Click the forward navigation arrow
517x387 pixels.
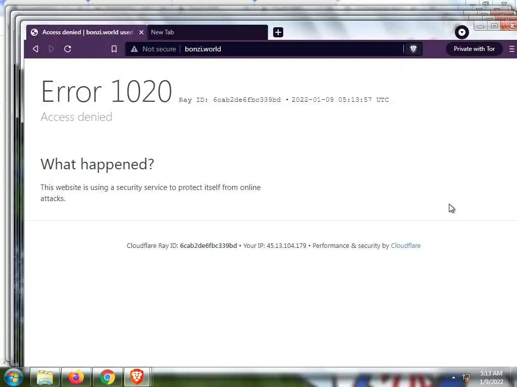coord(51,49)
